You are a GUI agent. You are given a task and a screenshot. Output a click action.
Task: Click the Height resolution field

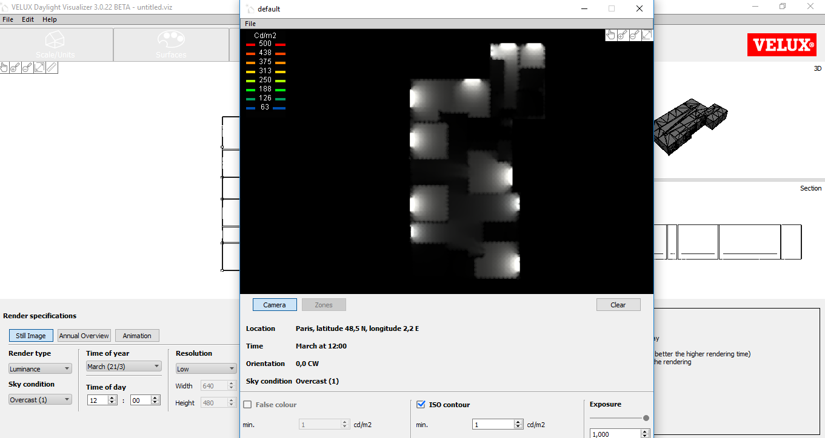click(214, 403)
